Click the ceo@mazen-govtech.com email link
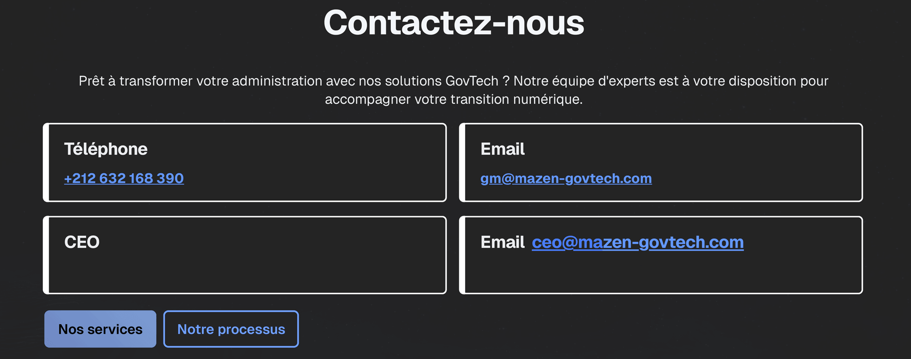 click(x=637, y=242)
